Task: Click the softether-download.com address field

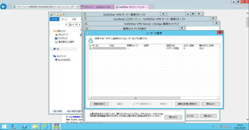Action: (x=43, y=7)
